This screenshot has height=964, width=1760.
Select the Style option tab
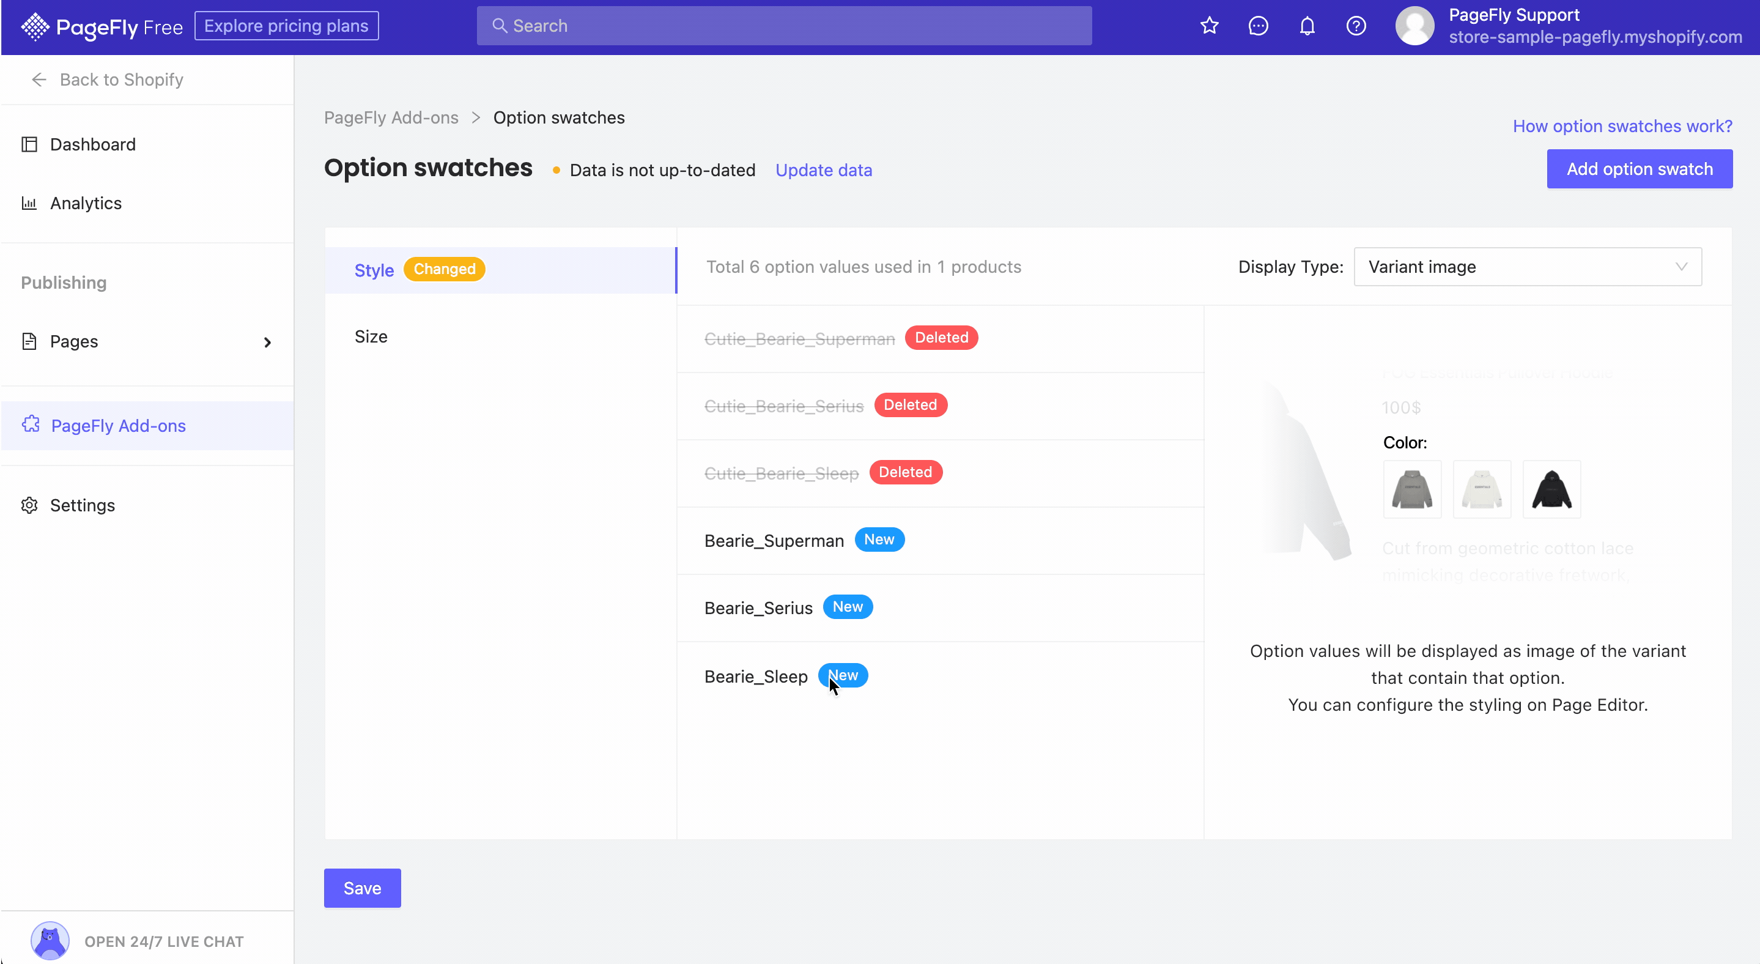[x=501, y=270]
